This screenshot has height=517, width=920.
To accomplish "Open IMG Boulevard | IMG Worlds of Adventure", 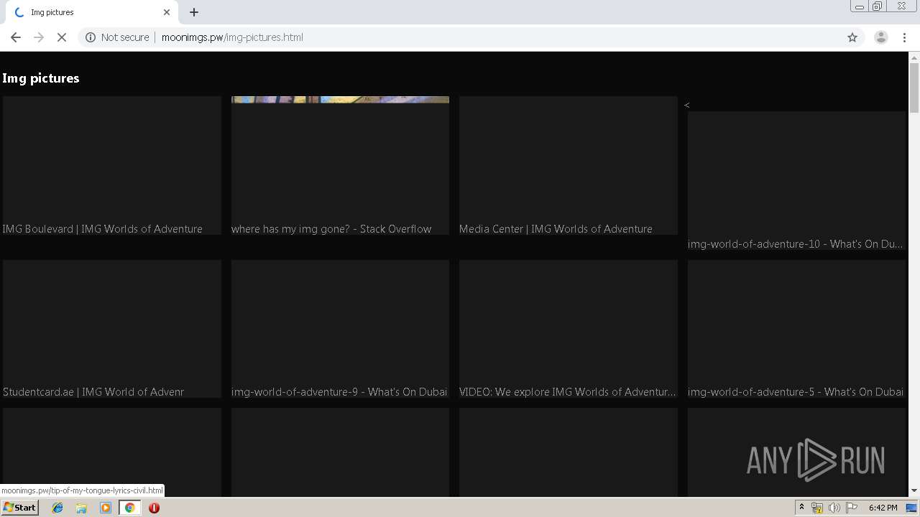I will coord(103,229).
